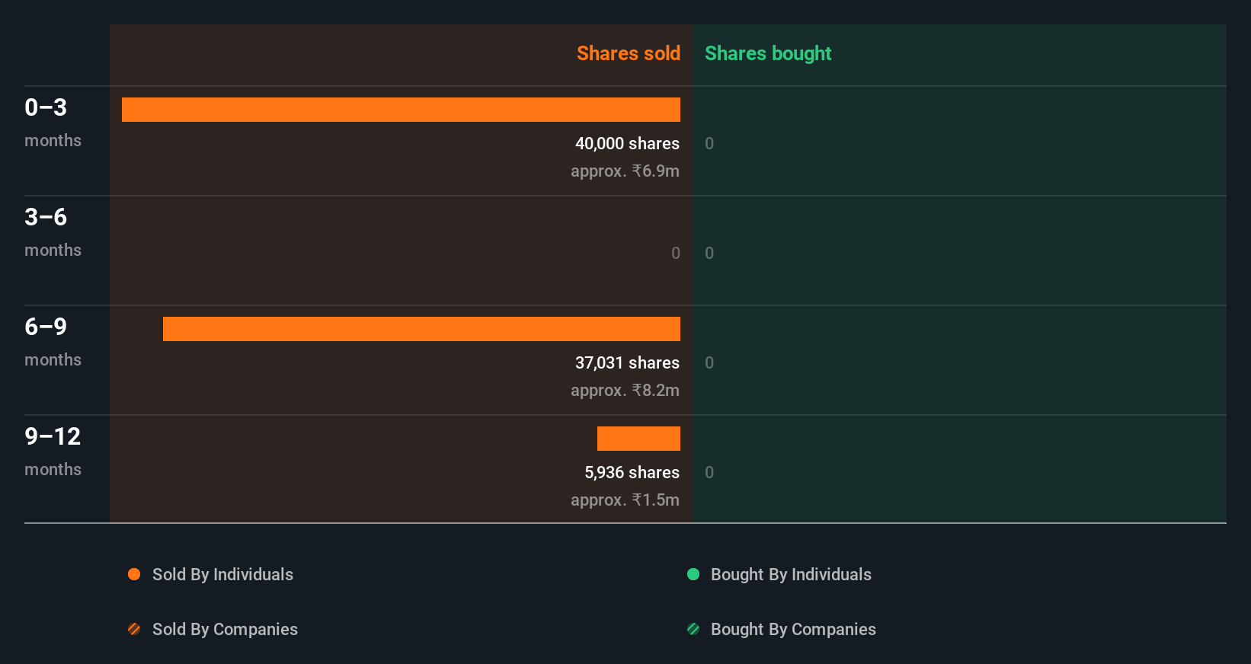This screenshot has height=664, width=1251.
Task: Click the 3–6 months row label
Action: (x=53, y=232)
